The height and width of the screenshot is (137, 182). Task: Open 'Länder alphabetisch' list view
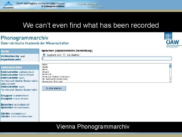pos(14,113)
